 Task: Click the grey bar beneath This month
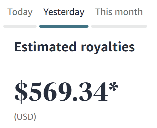(x=119, y=26)
